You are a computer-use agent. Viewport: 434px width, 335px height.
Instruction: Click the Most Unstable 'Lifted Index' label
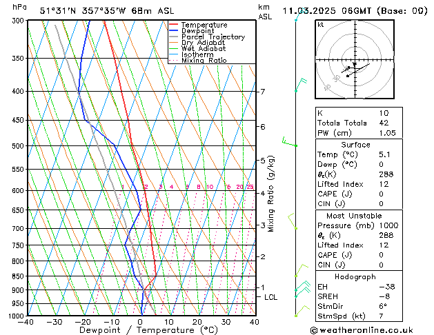pos(340,245)
